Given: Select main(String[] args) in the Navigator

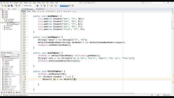Looking at the screenshot, I should [9, 66].
